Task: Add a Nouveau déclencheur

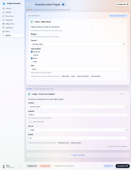Action: point(118,16)
